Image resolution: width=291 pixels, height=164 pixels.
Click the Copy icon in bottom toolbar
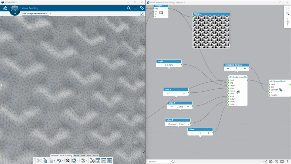tap(45, 160)
